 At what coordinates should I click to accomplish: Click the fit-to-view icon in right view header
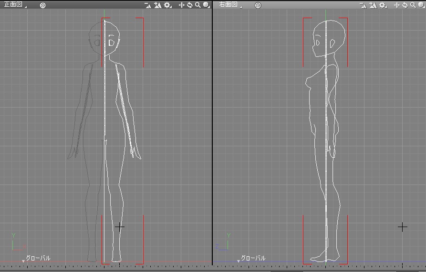(x=363, y=5)
